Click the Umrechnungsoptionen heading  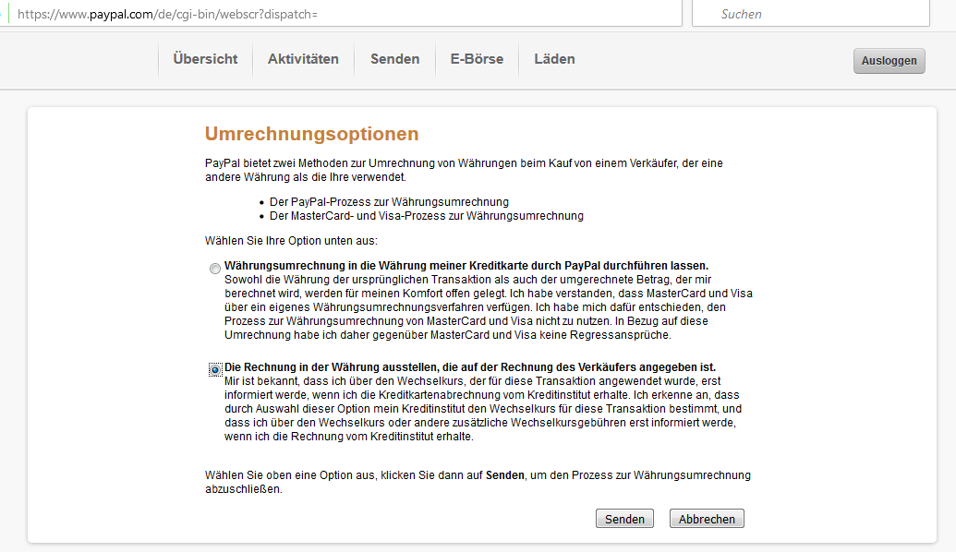coord(311,134)
